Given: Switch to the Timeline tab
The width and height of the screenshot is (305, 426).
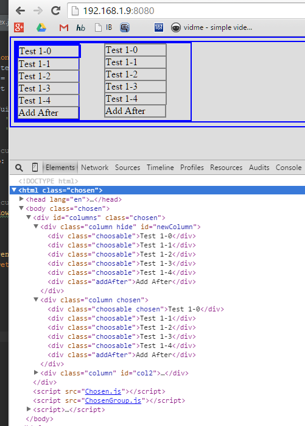Looking at the screenshot, I should [160, 168].
